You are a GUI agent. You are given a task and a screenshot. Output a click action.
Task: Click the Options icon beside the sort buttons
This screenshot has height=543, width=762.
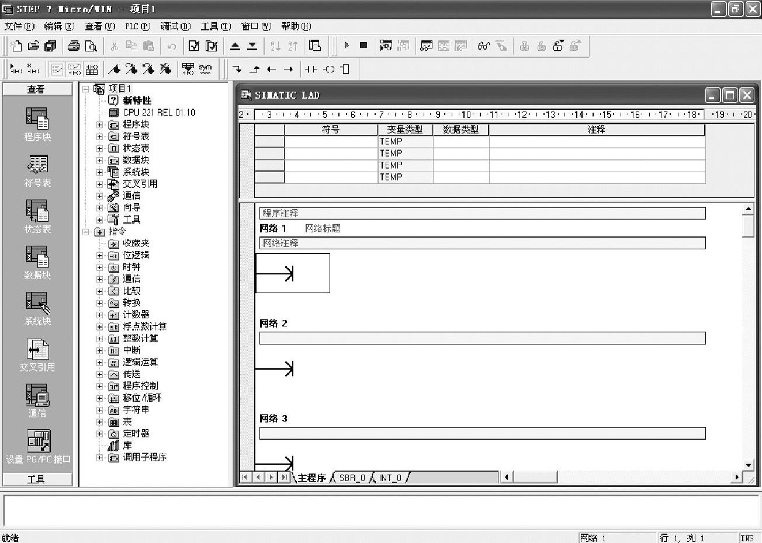(x=316, y=46)
